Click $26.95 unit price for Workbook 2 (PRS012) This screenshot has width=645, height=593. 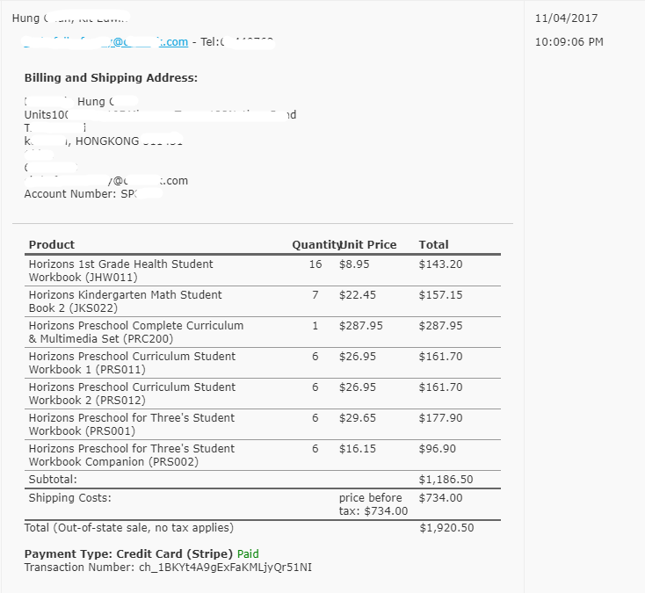point(357,387)
